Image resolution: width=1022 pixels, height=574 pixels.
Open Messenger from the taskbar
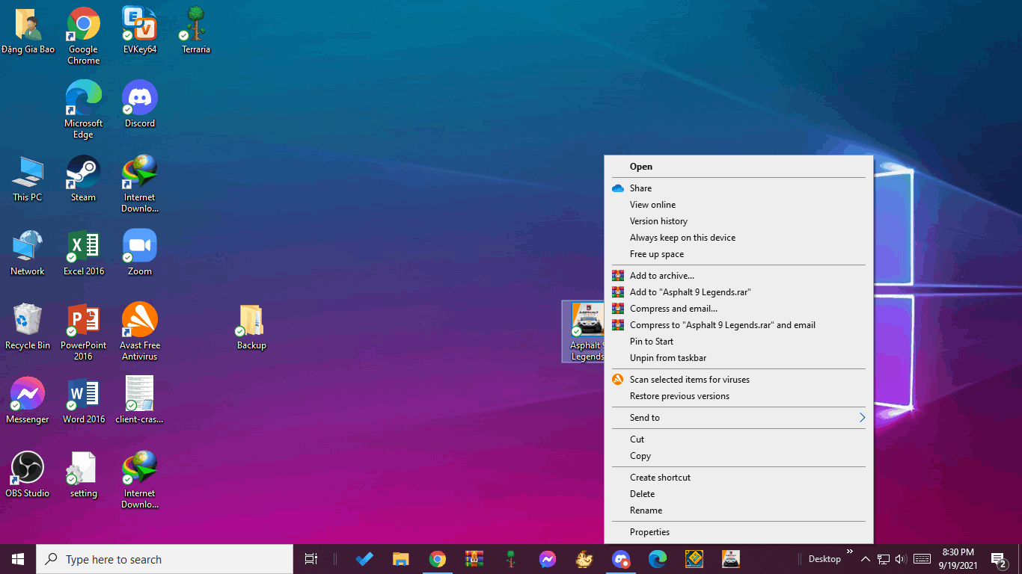click(548, 559)
